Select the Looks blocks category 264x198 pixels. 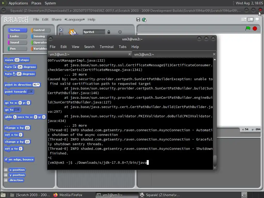[17, 36]
